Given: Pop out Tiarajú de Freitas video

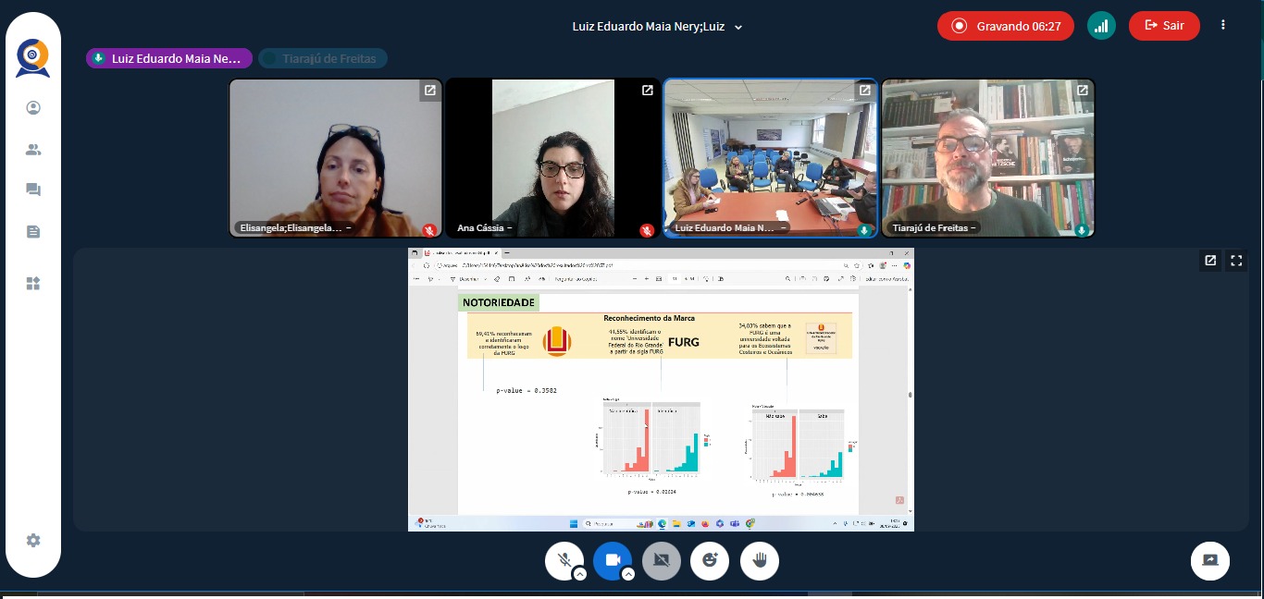Looking at the screenshot, I should 1082,91.
